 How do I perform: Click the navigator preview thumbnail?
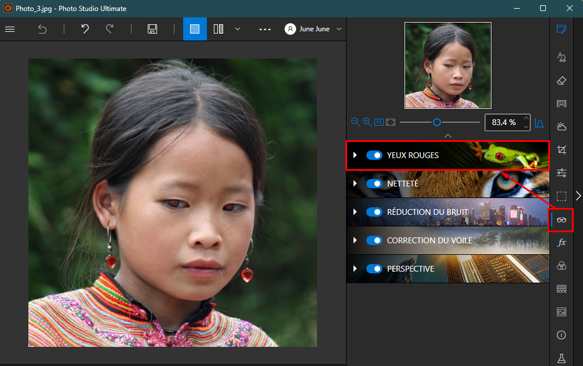447,65
